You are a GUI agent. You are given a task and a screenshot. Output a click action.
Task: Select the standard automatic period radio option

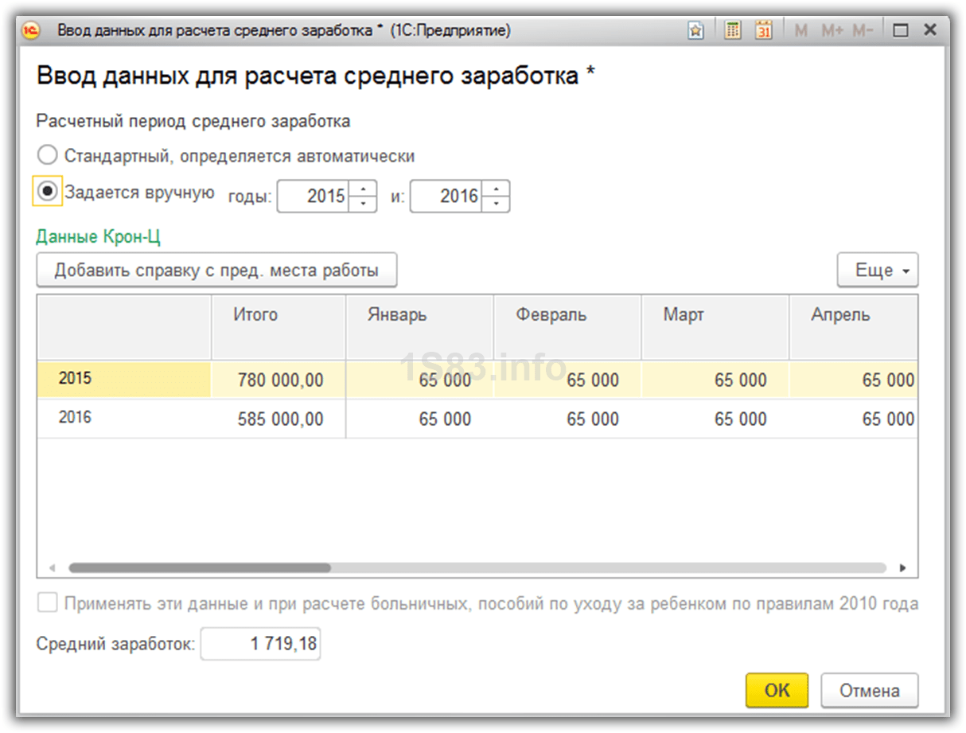click(x=48, y=155)
